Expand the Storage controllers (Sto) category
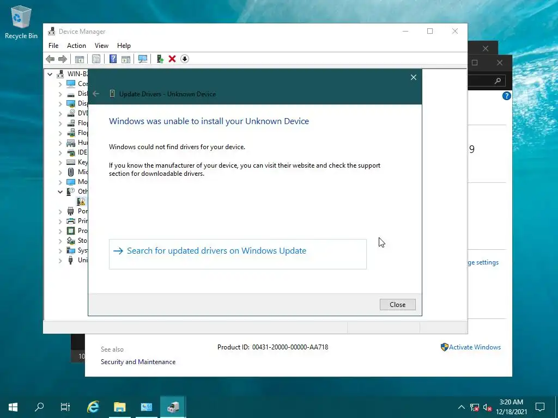Viewport: 558px width, 418px height. pos(60,241)
